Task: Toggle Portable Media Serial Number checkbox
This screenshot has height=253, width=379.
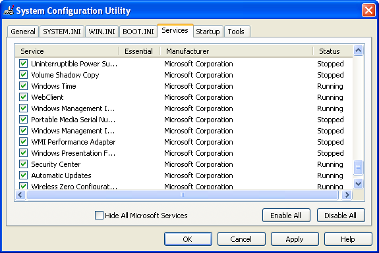Action: (24, 120)
